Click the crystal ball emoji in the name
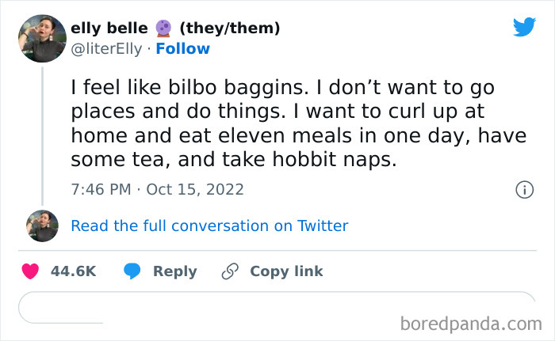Image resolution: width=555 pixels, height=341 pixels. pos(163,28)
